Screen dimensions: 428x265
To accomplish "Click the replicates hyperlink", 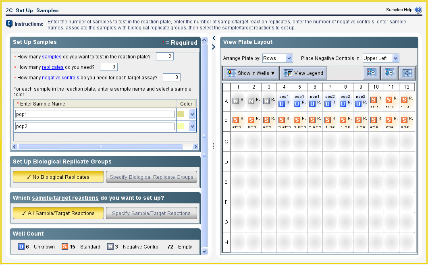I will click(53, 67).
